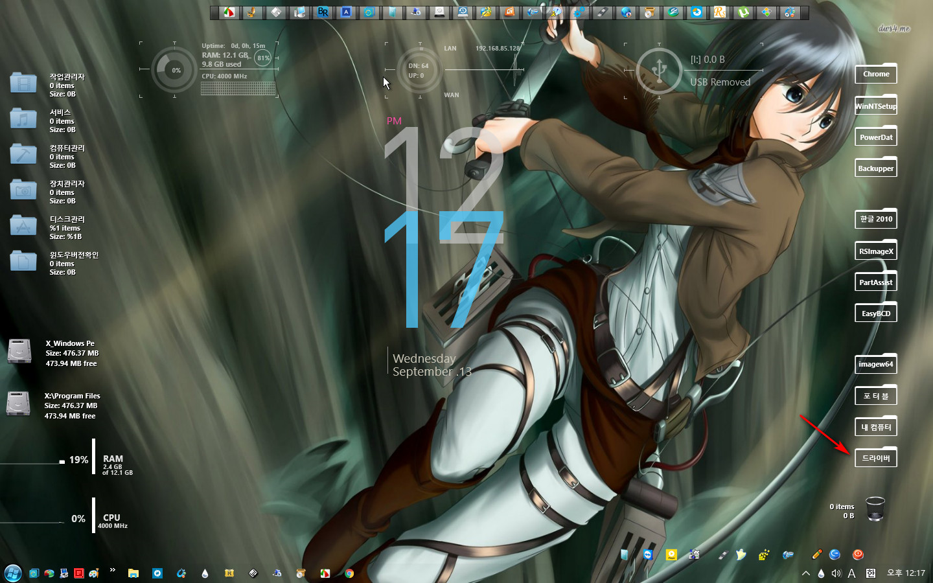Click the orange G icon in top dock
This screenshot has width=933, height=583.
509,12
